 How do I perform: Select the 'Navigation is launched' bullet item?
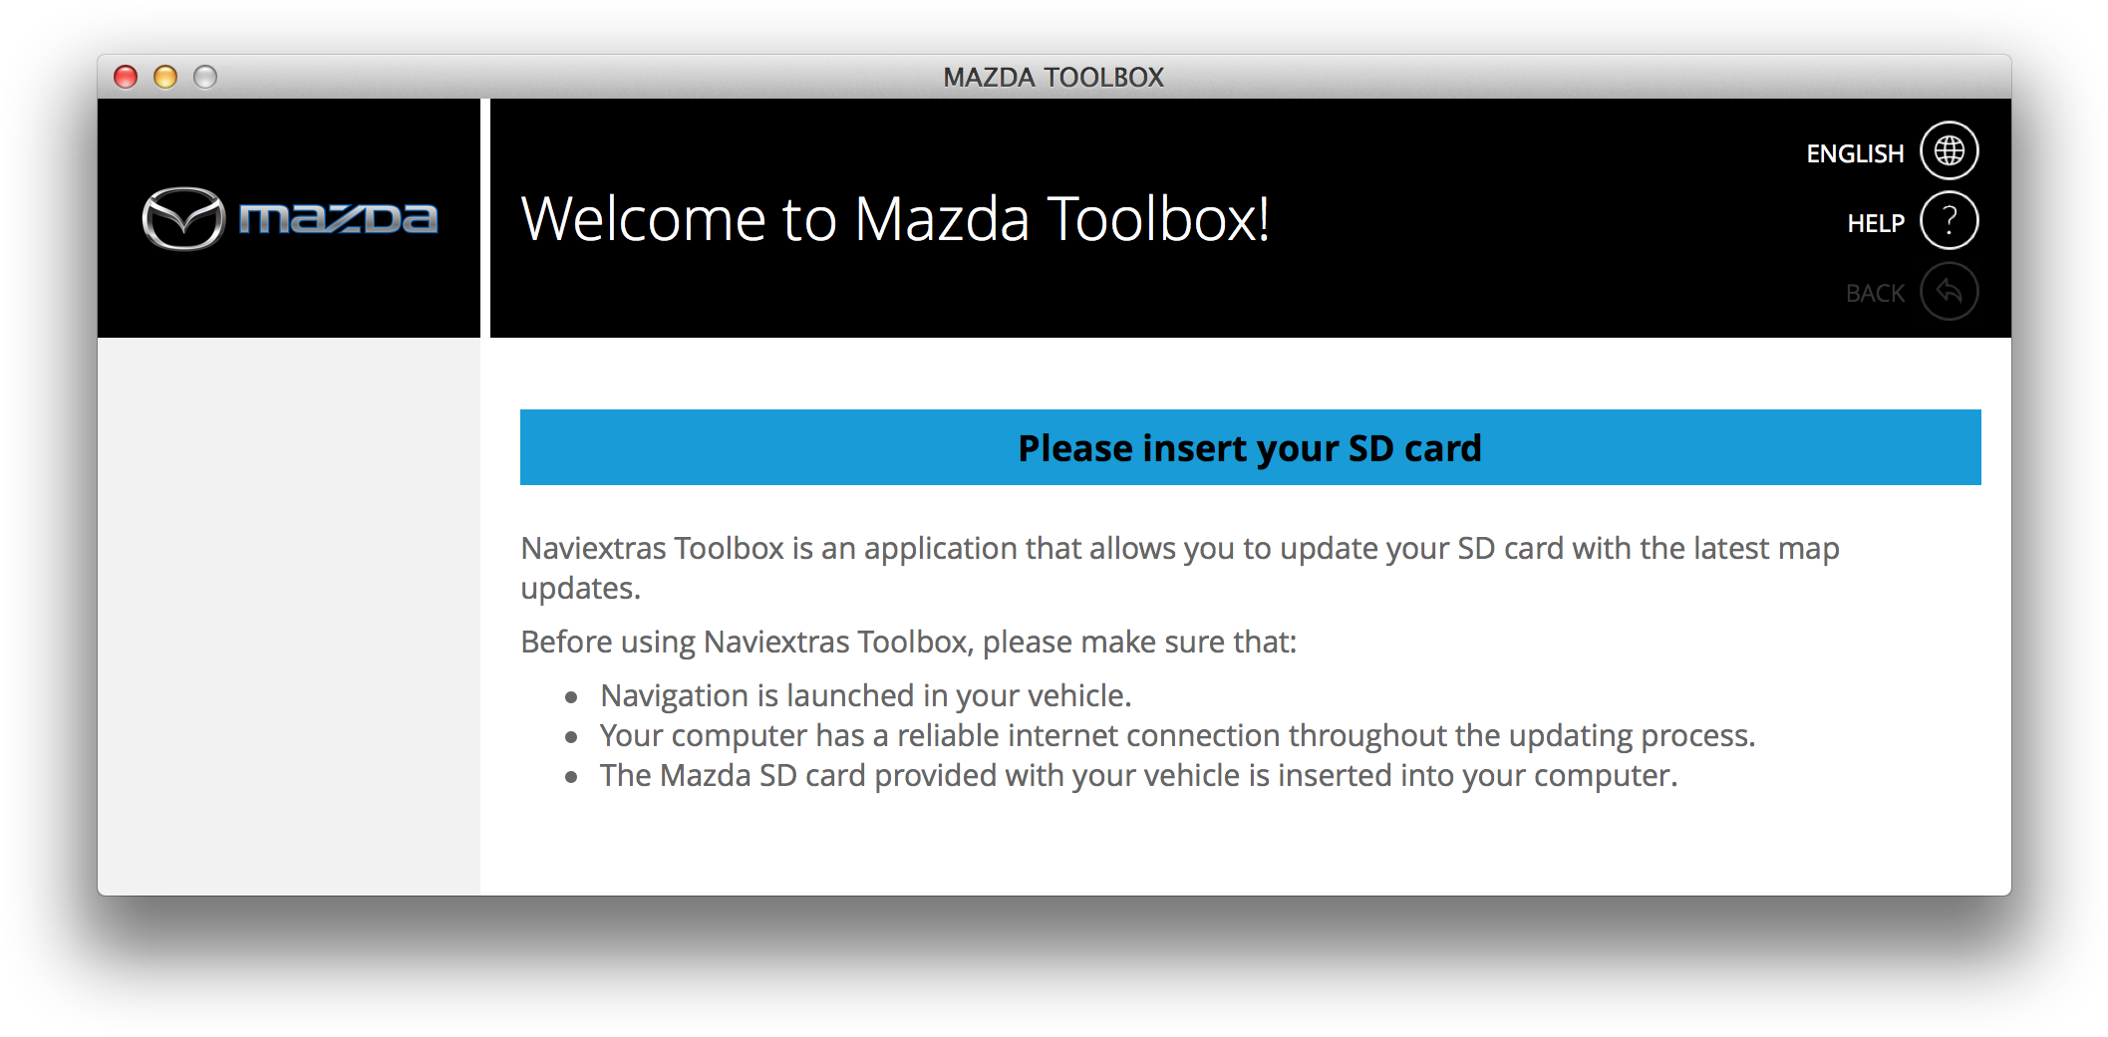(865, 695)
